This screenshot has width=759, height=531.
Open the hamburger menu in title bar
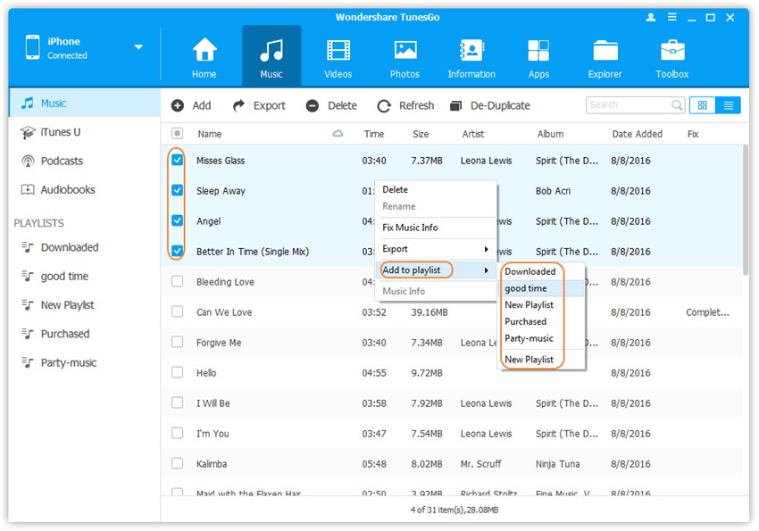coord(671,18)
